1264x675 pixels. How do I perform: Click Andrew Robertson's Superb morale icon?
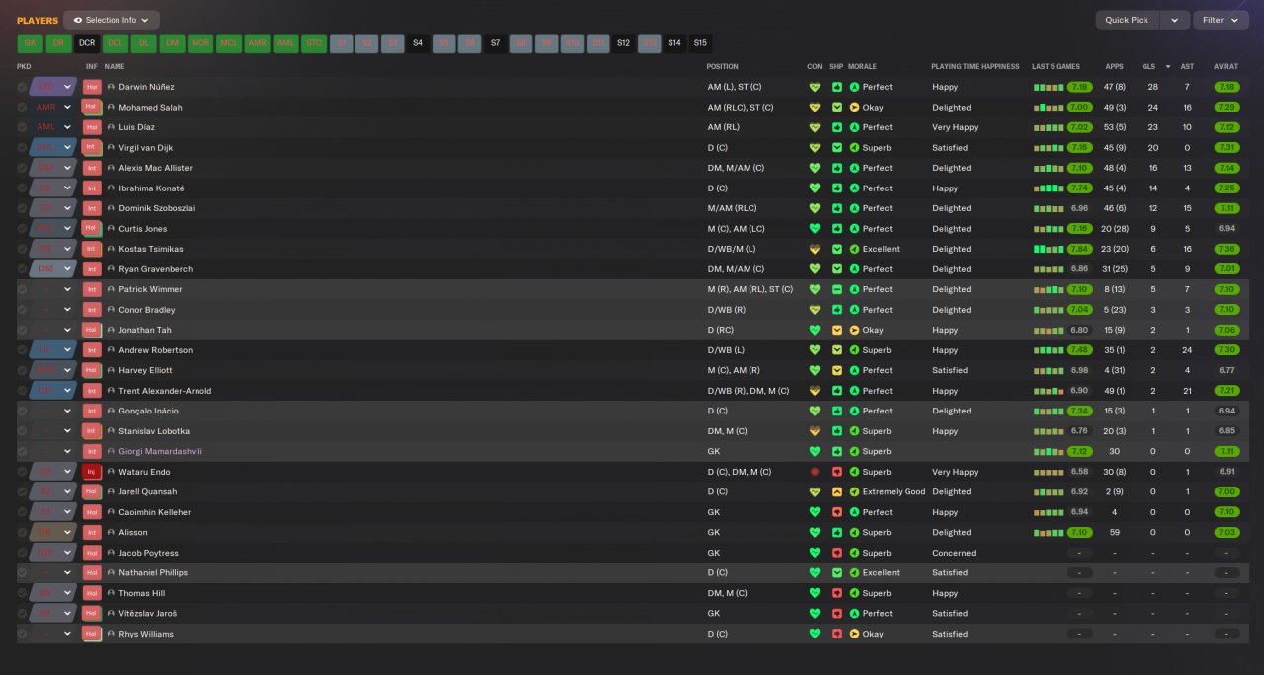point(855,350)
